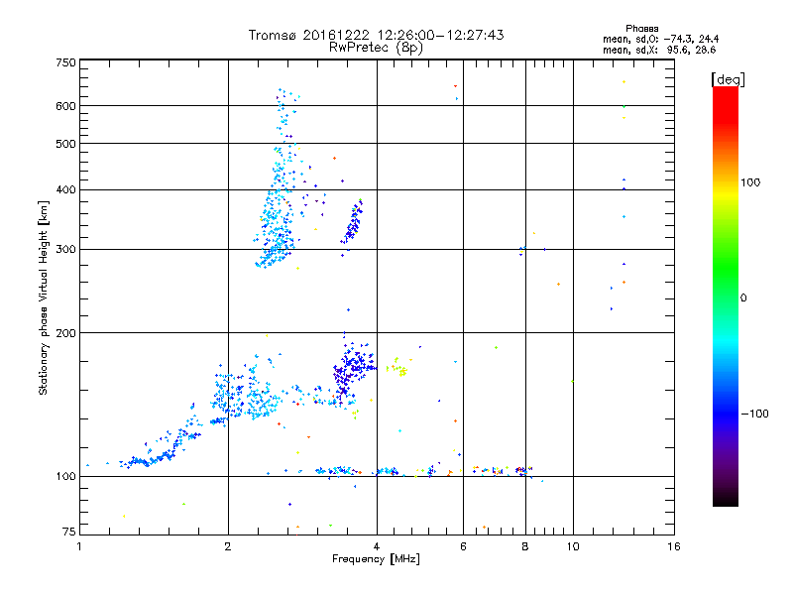This screenshot has width=793, height=595.
Task: Click the plot title 'Tromsø 20161222 12:26:00-12:27:43'
Action: coord(376,35)
